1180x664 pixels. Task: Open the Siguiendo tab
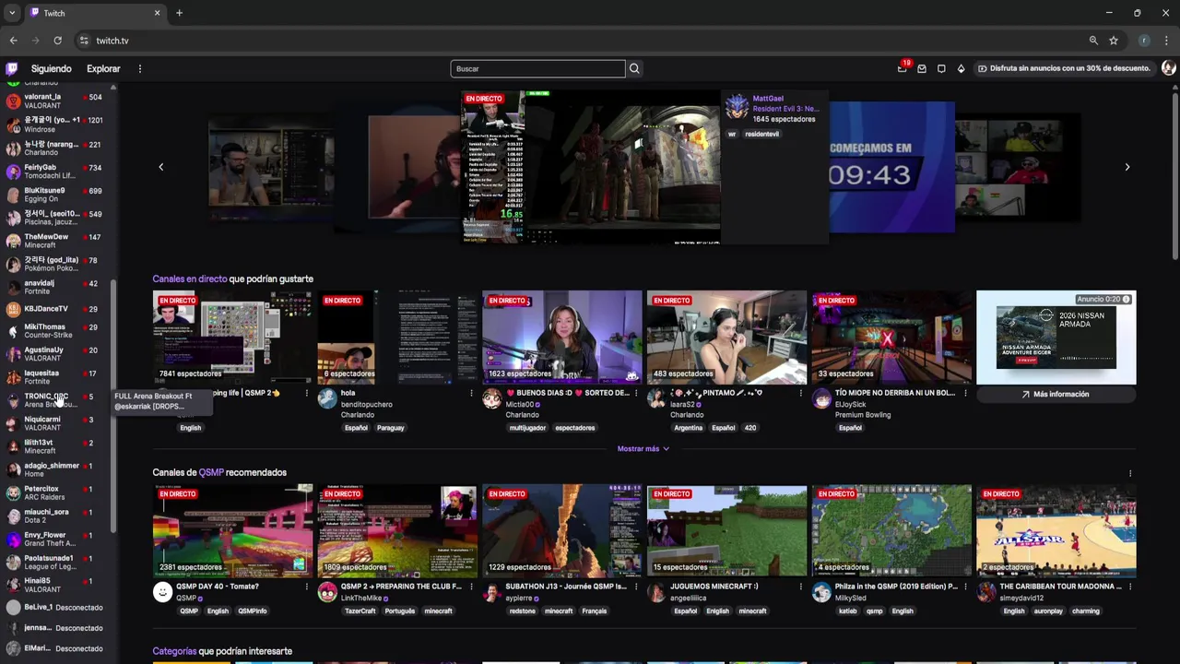tap(51, 69)
